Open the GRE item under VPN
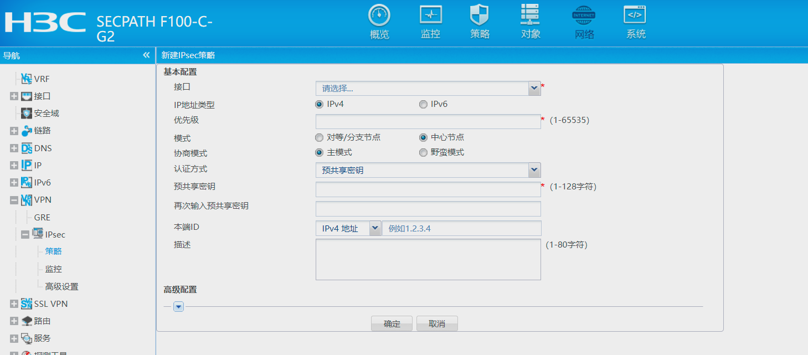The image size is (808, 355). coord(42,217)
